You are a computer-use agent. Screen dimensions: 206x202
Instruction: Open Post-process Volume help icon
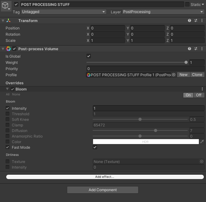point(189,49)
